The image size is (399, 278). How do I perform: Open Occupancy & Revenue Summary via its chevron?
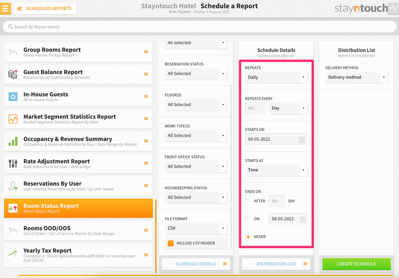point(146,141)
